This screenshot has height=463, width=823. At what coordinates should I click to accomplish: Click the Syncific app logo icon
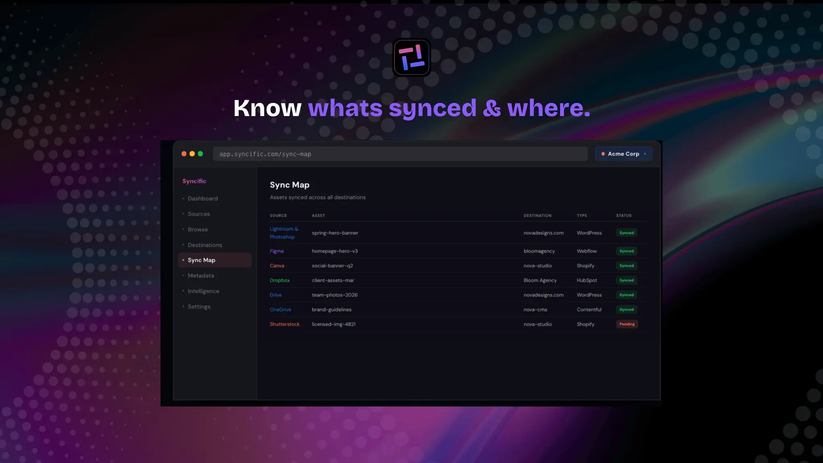click(411, 57)
